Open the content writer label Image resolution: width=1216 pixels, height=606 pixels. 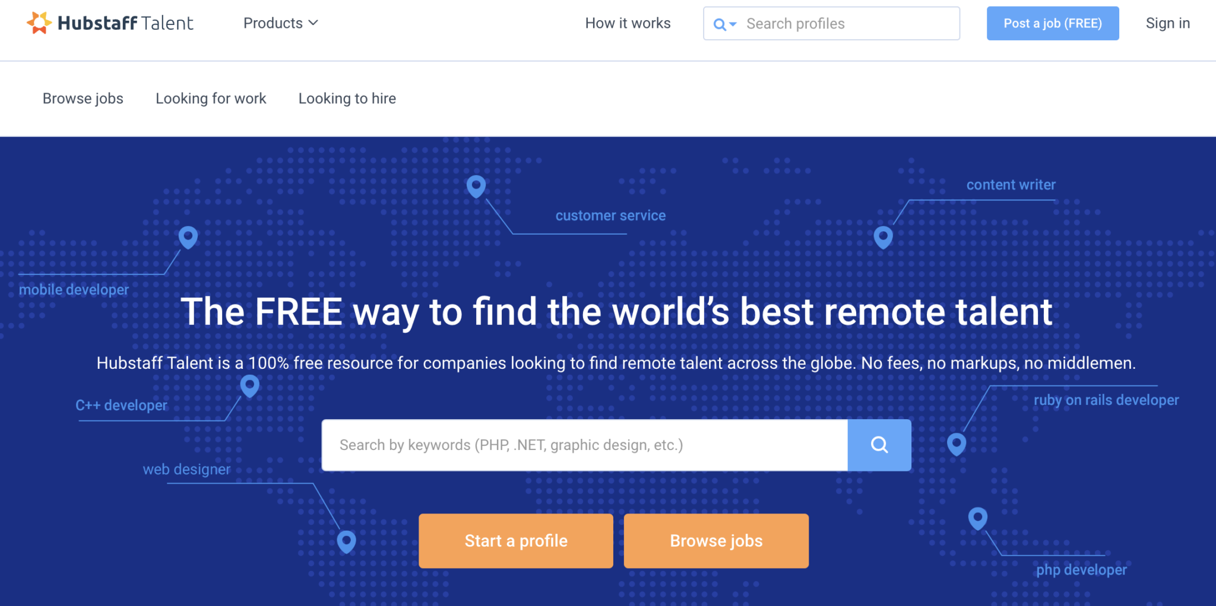[1011, 185]
